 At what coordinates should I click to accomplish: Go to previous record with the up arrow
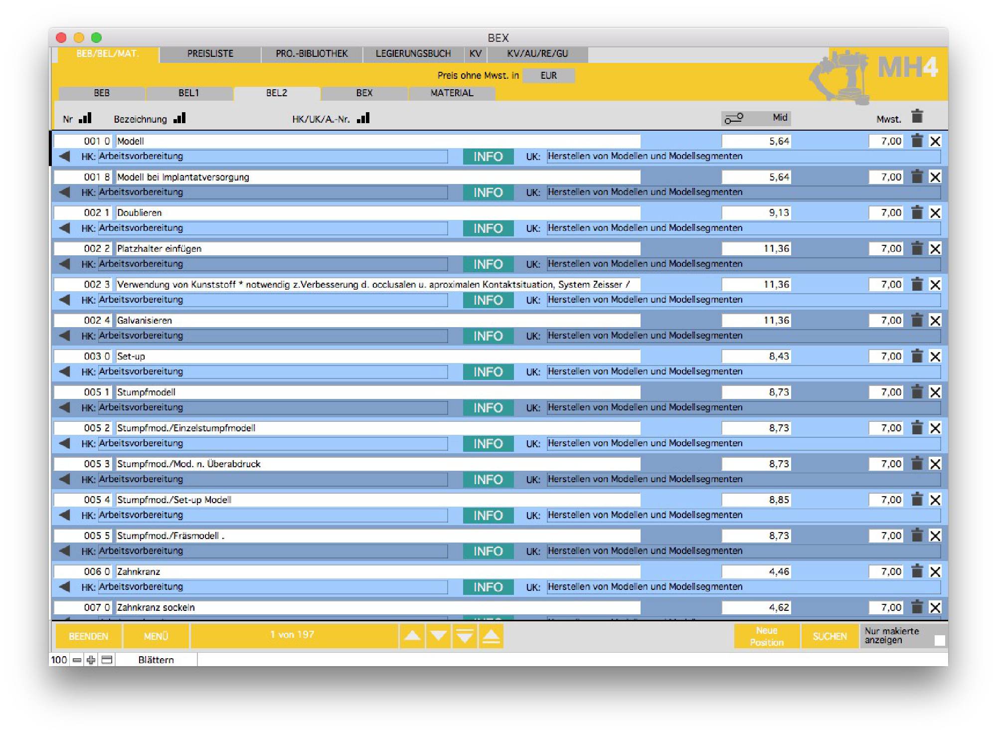tap(412, 636)
